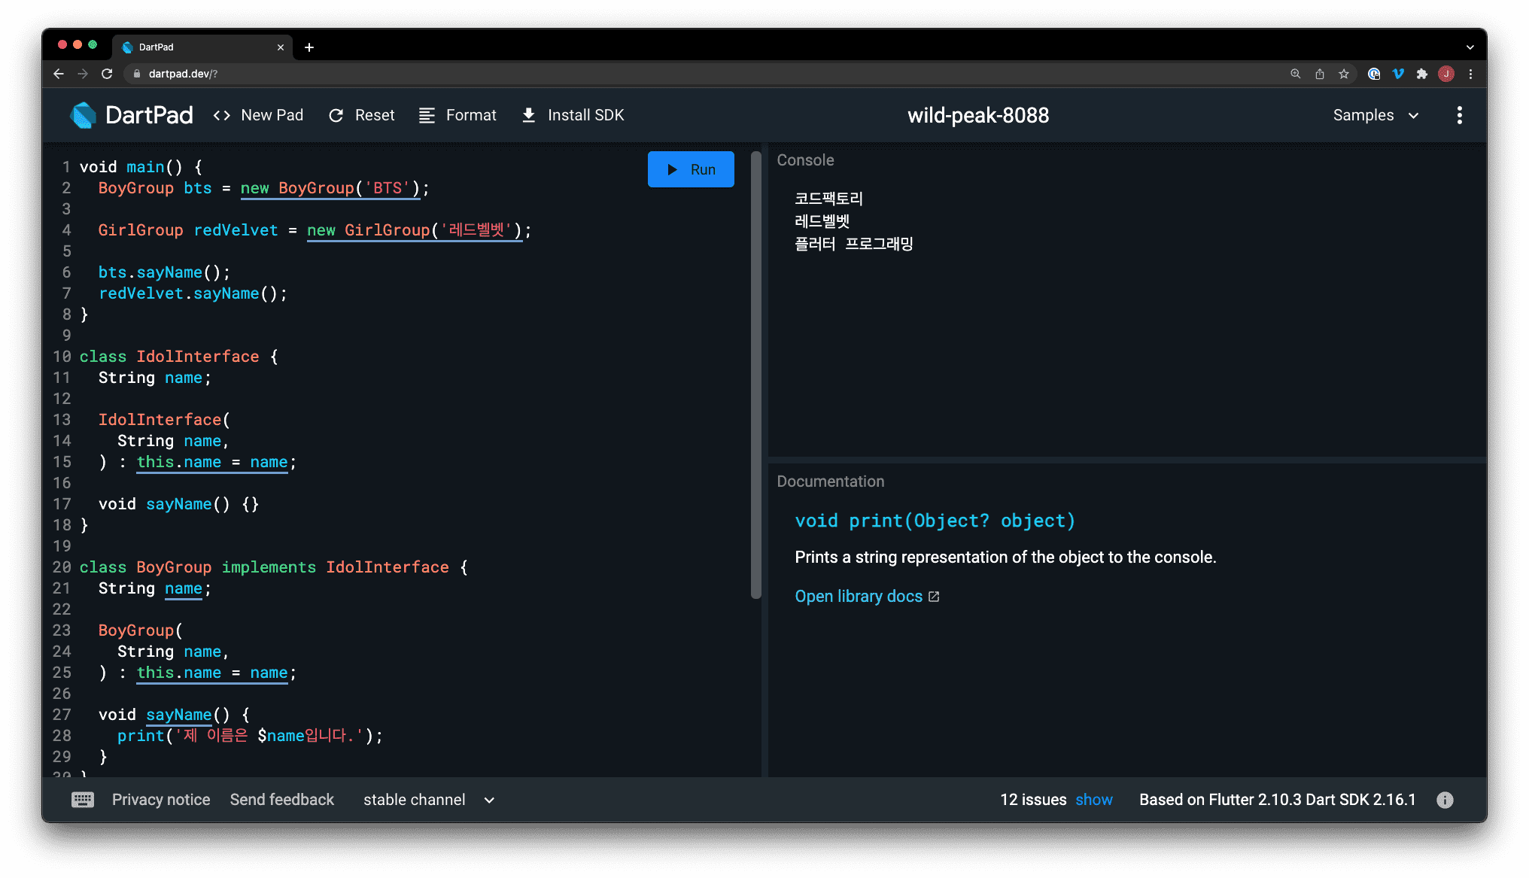Run the Dart program
This screenshot has height=878, width=1529.
[x=691, y=169]
